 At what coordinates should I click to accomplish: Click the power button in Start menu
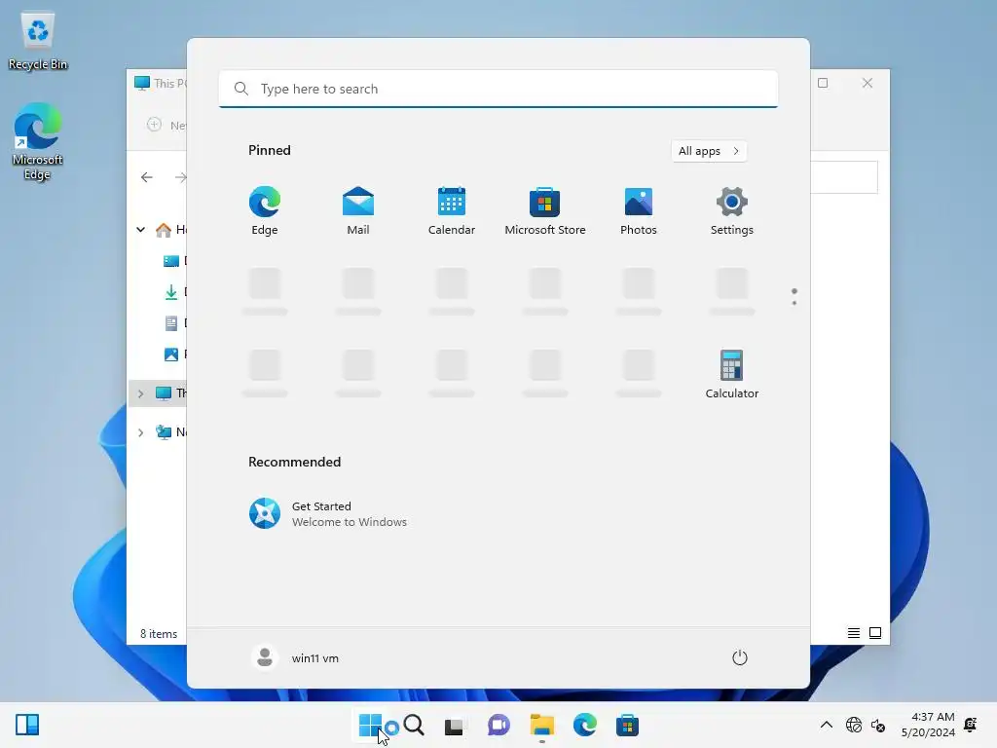coord(740,657)
